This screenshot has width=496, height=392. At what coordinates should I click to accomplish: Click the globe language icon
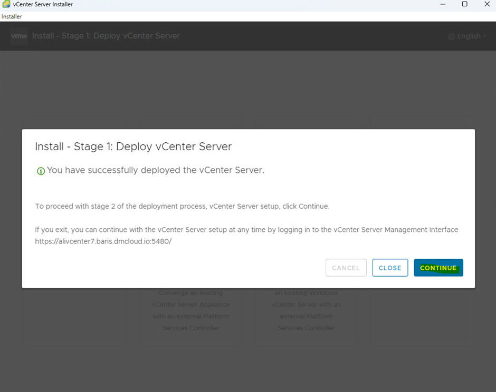[451, 36]
